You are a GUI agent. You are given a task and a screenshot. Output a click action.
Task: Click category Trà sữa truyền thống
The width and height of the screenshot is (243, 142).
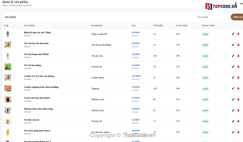[101, 45]
